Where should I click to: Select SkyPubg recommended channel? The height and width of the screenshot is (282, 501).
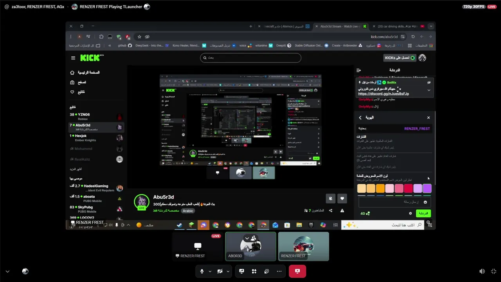[96, 209]
